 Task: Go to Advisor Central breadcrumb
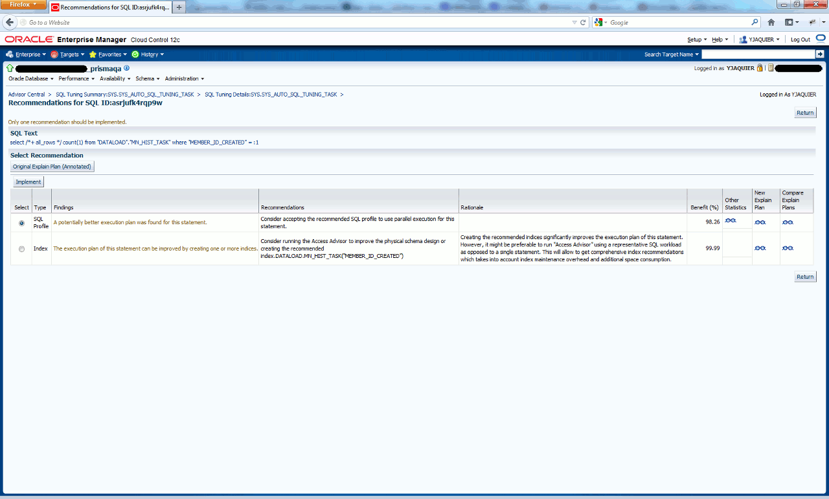[27, 95]
